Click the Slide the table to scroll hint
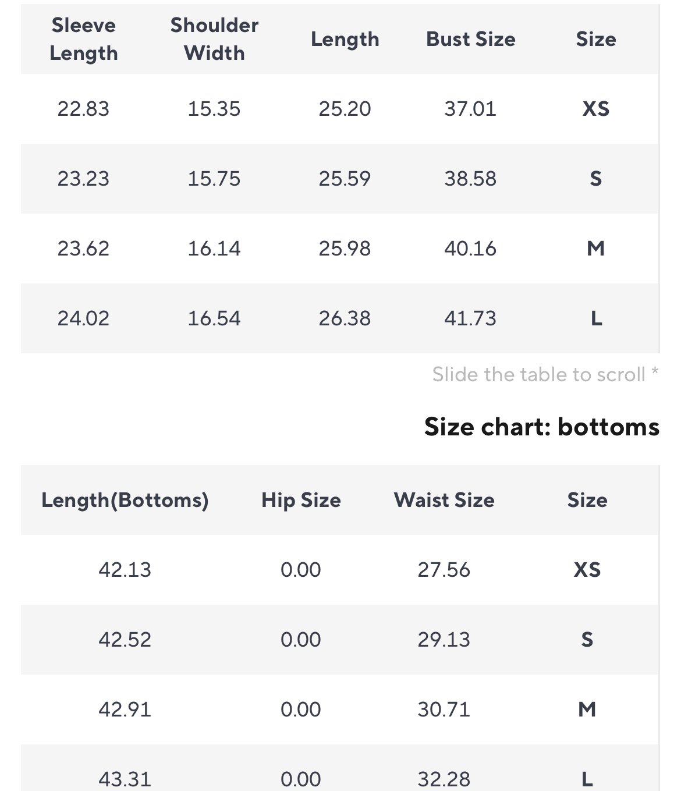 pos(545,374)
